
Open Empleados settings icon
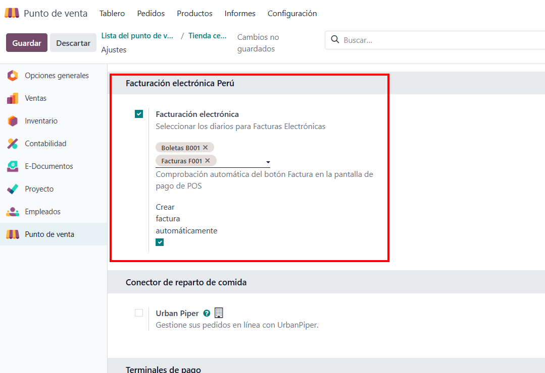pyautogui.click(x=13, y=212)
